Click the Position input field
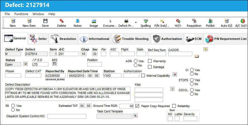 tap(94, 64)
